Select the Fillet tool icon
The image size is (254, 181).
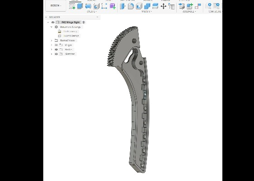(131, 6)
